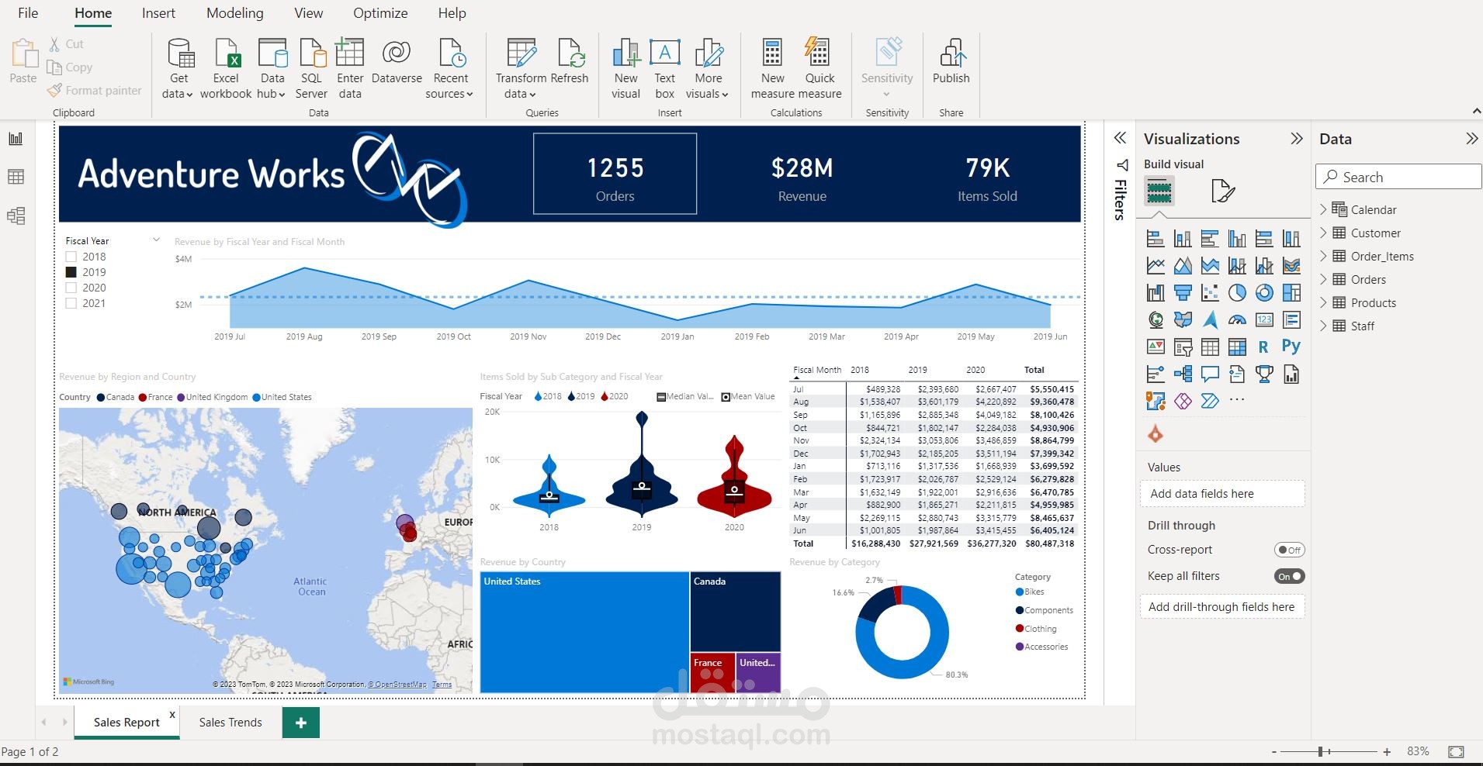Select the line chart visual
Viewport: 1483px width, 766px height.
(1156, 266)
